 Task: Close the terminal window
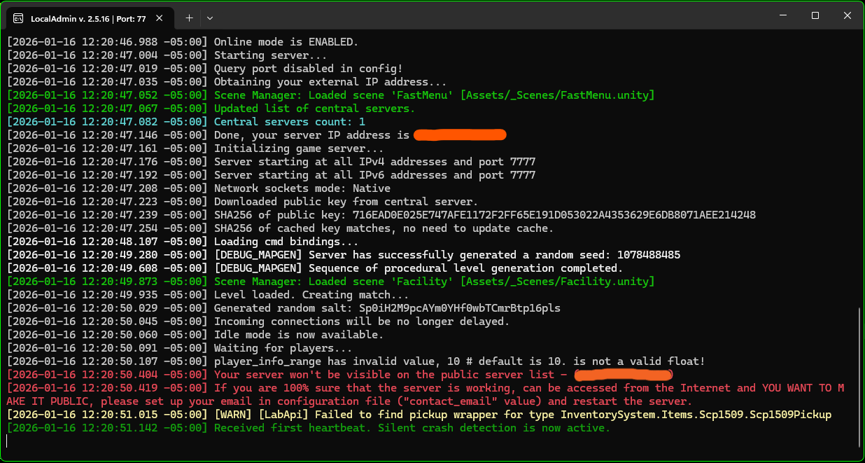pyautogui.click(x=848, y=15)
